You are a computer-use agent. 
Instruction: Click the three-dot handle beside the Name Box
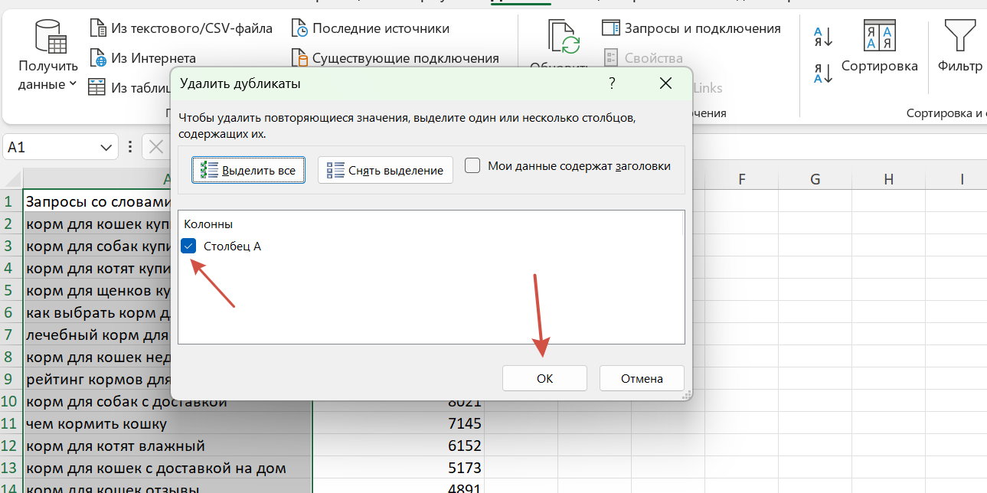point(131,147)
